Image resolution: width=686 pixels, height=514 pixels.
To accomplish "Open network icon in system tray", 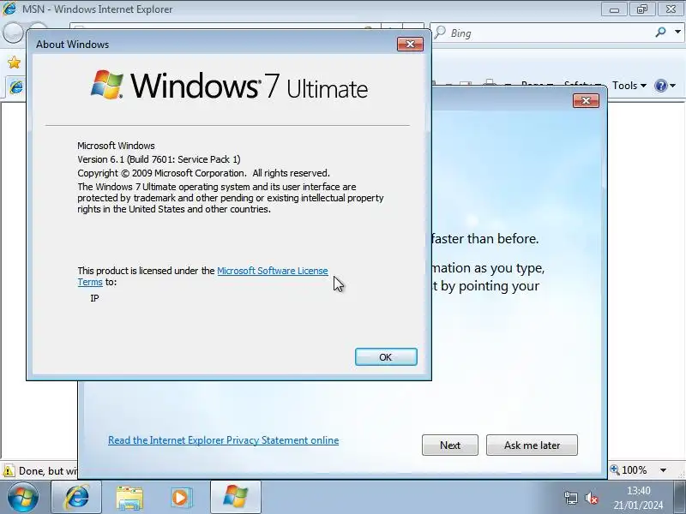I will tap(570, 498).
